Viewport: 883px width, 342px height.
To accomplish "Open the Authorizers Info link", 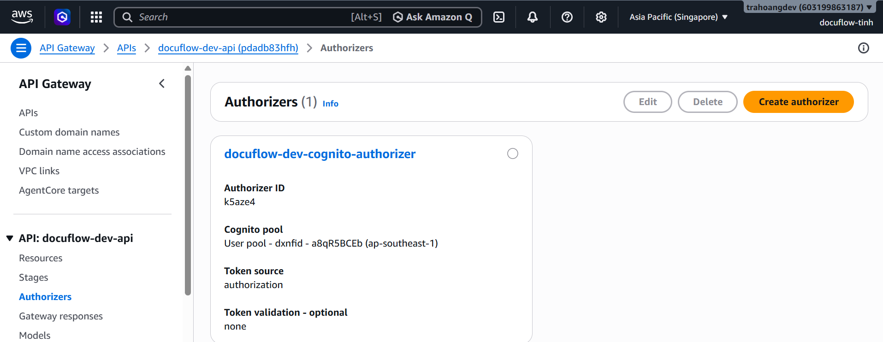I will click(331, 104).
